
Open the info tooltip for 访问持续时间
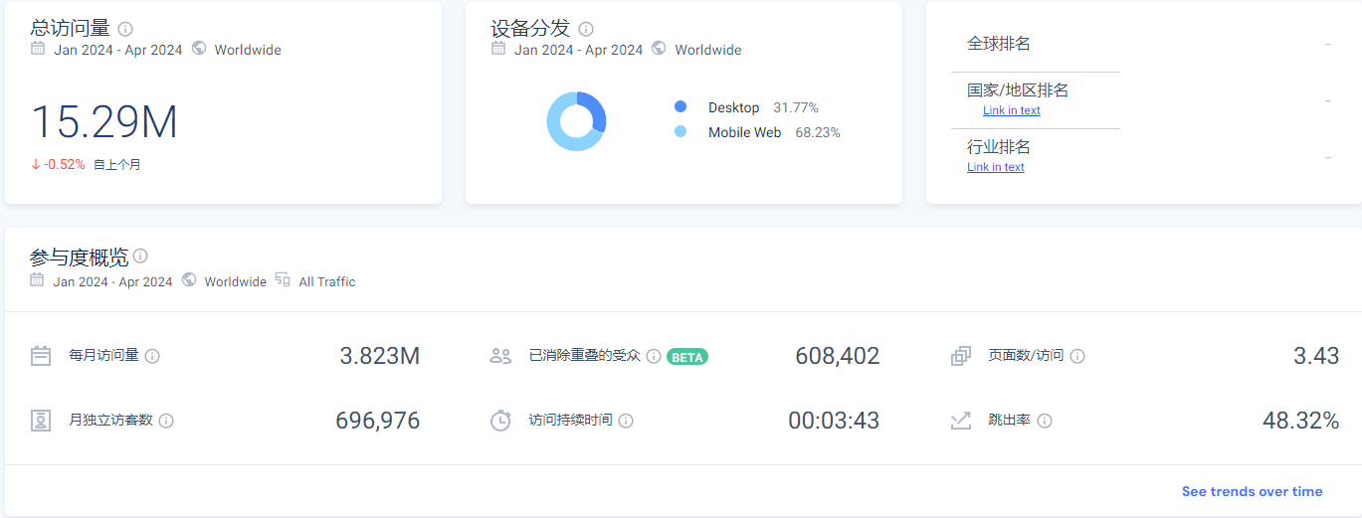tap(626, 421)
